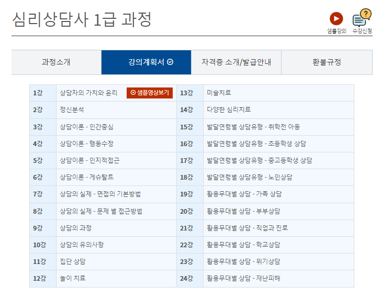Open the 과정소개 tab
Image resolution: width=392 pixels, height=308 pixels.
(x=56, y=62)
